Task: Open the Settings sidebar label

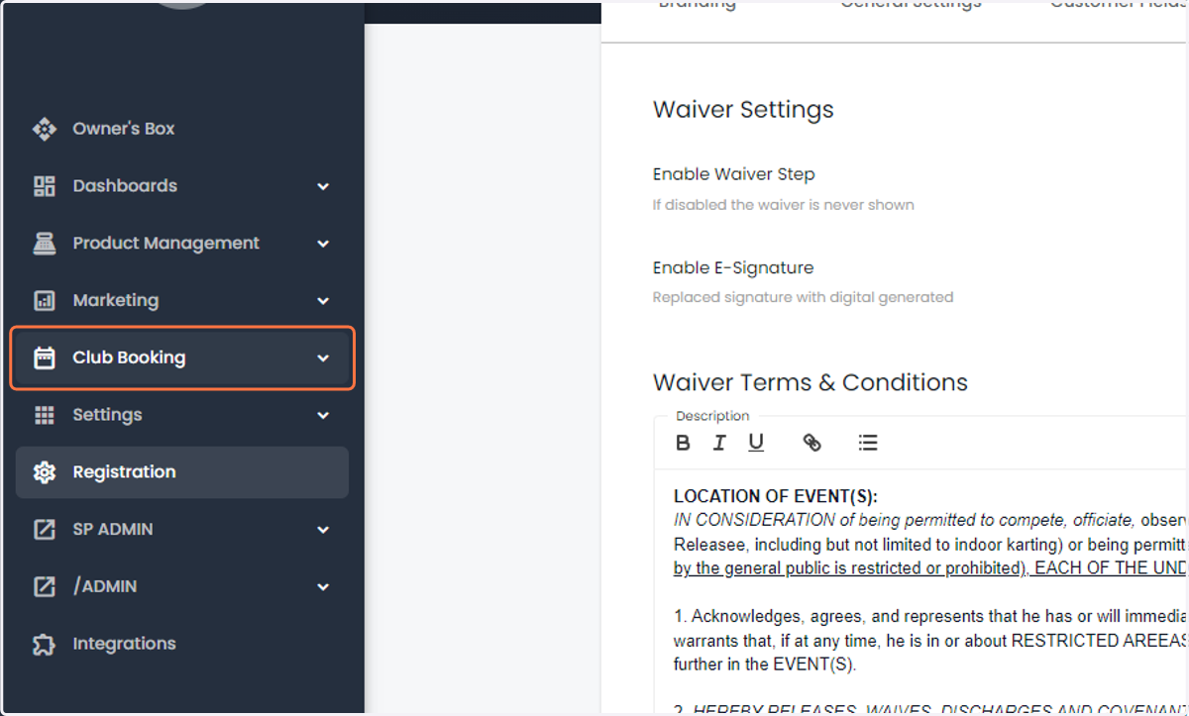Action: point(107,415)
